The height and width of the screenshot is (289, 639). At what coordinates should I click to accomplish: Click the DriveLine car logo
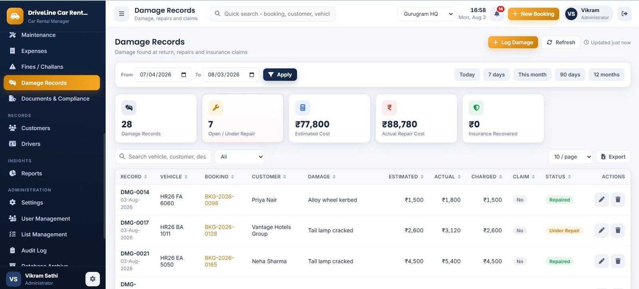tap(15, 16)
